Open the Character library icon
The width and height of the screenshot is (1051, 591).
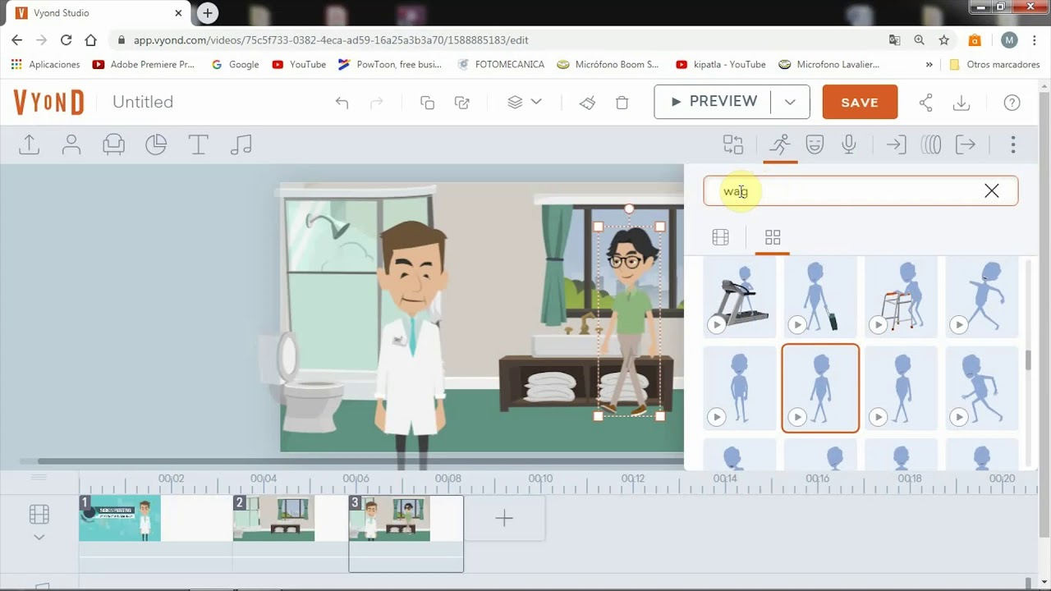click(x=71, y=144)
